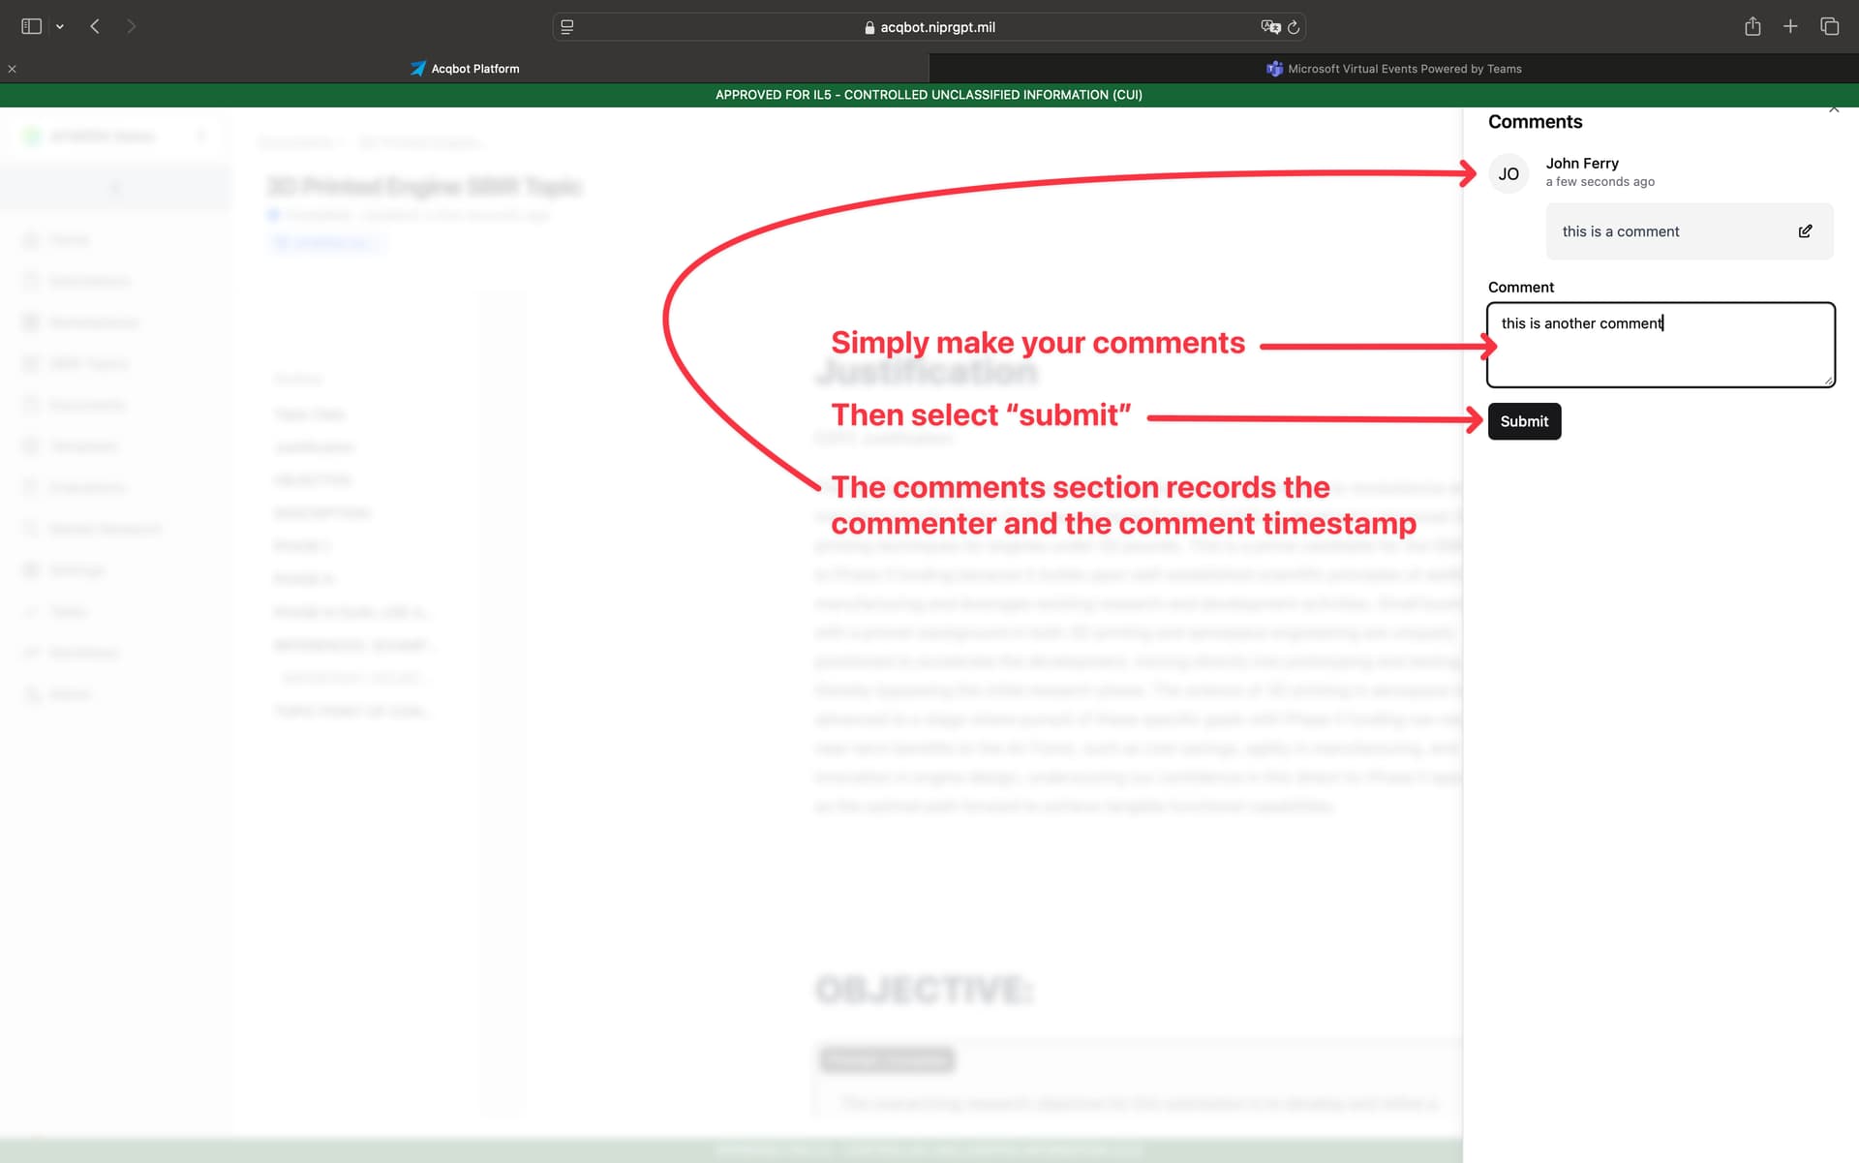This screenshot has height=1163, width=1859.
Task: Click the 'this is a comment' text
Action: click(x=1621, y=231)
